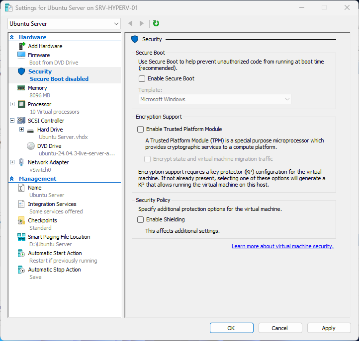Click the green refresh icon in toolbar
This screenshot has width=359, height=341.
click(x=156, y=23)
